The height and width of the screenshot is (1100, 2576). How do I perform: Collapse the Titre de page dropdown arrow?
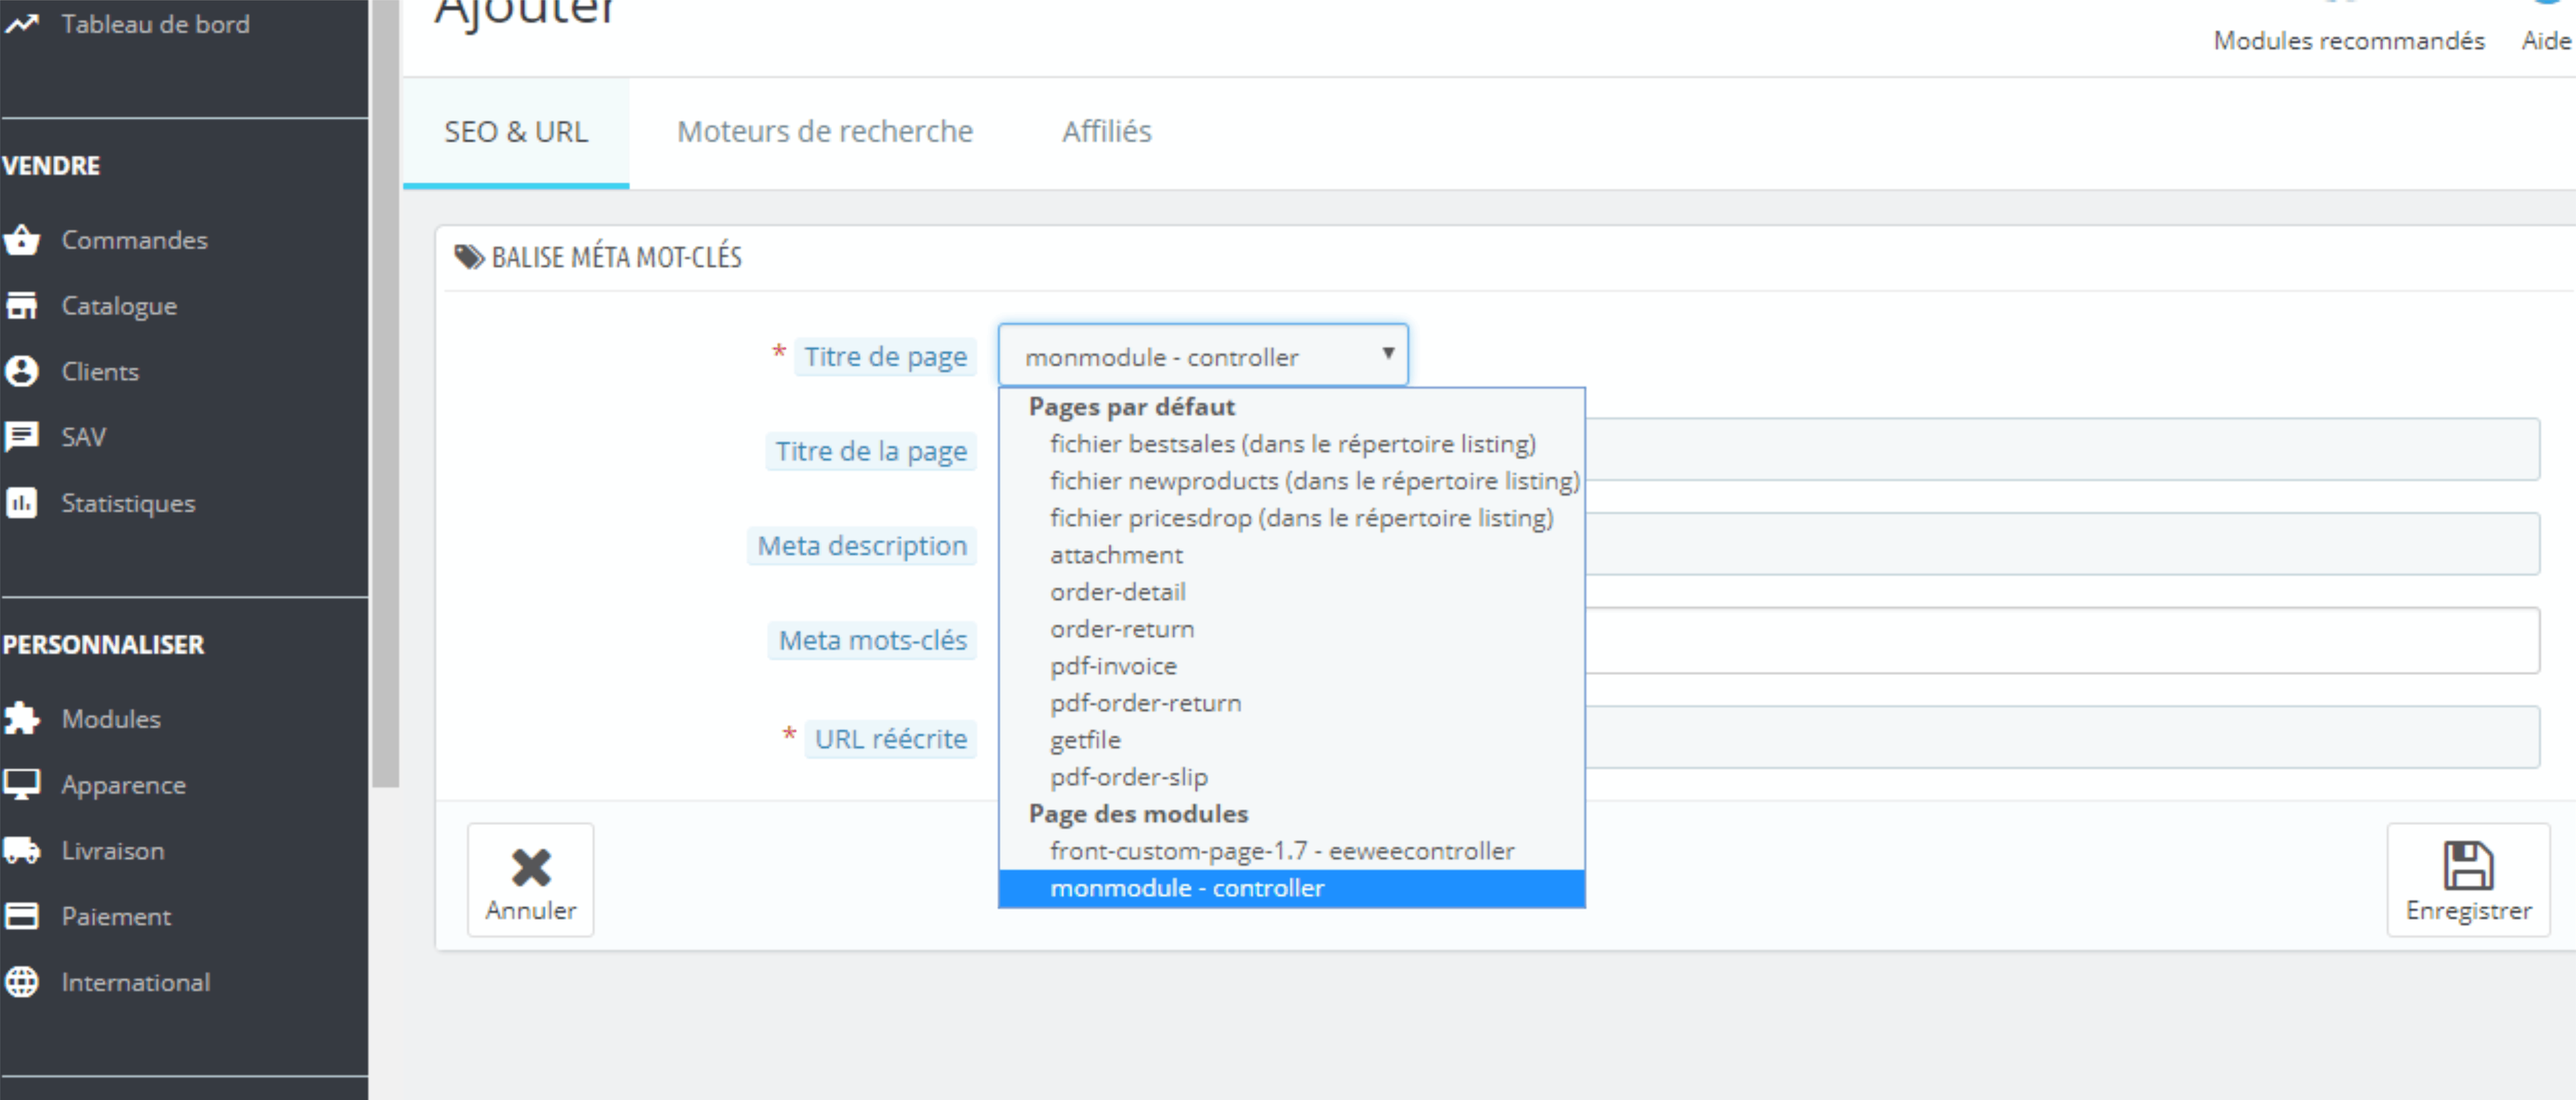[1388, 354]
